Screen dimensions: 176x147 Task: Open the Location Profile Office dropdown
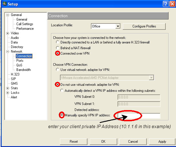118,26
